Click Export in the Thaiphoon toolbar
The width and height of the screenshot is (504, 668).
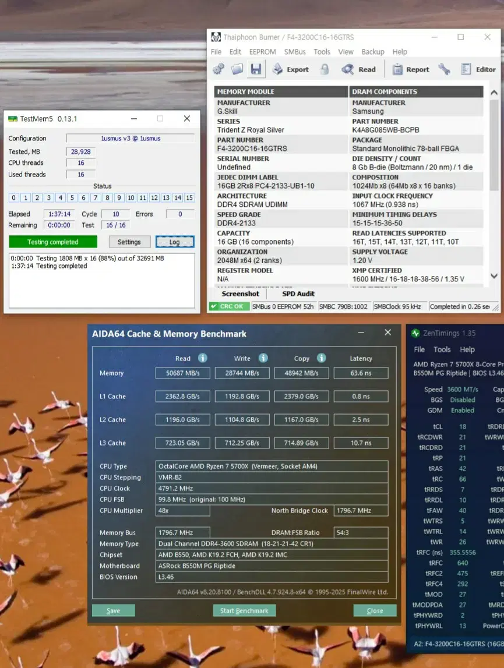[290, 69]
